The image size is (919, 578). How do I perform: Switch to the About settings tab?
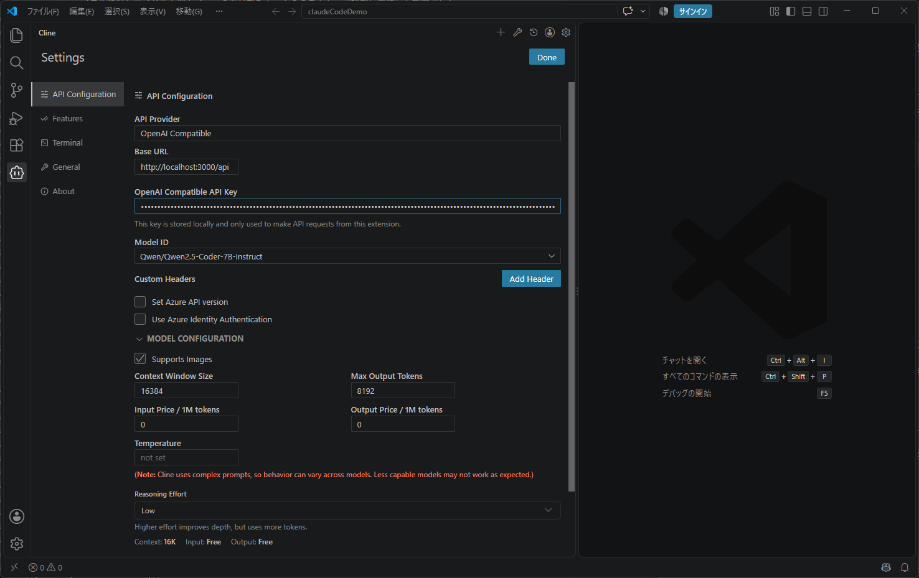click(x=78, y=191)
